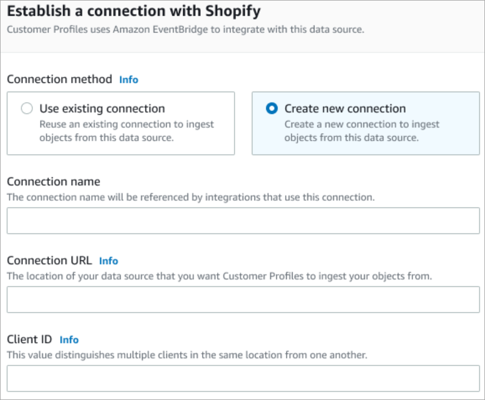The width and height of the screenshot is (485, 400).
Task: Click the Amazon EventBridge description text
Action: pos(185,30)
